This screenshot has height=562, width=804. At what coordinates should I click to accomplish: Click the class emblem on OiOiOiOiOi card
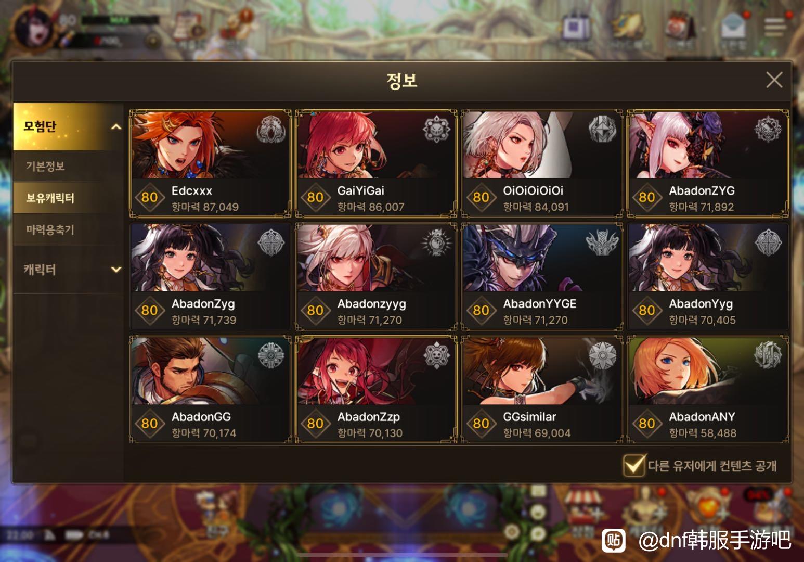602,130
